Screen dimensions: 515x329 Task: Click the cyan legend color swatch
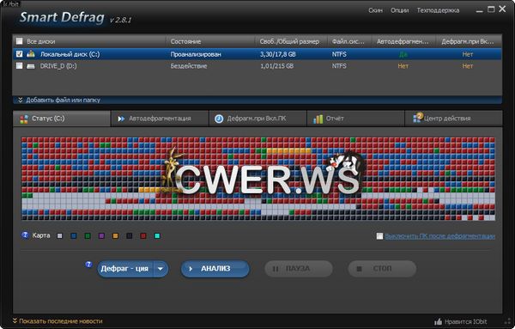(157, 235)
